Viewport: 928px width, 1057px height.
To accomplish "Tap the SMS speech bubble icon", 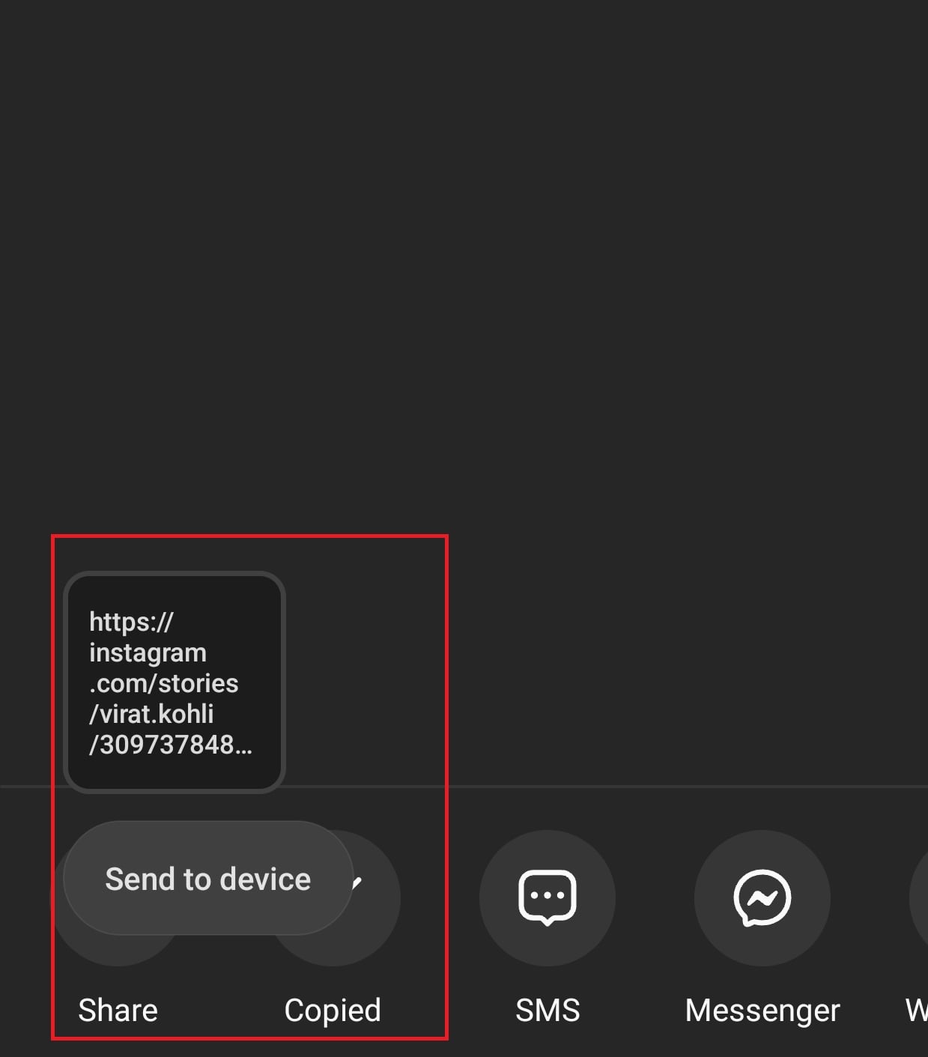I will 548,897.
